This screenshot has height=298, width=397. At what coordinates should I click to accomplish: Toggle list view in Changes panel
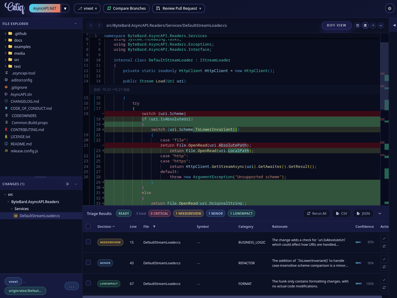point(67,184)
